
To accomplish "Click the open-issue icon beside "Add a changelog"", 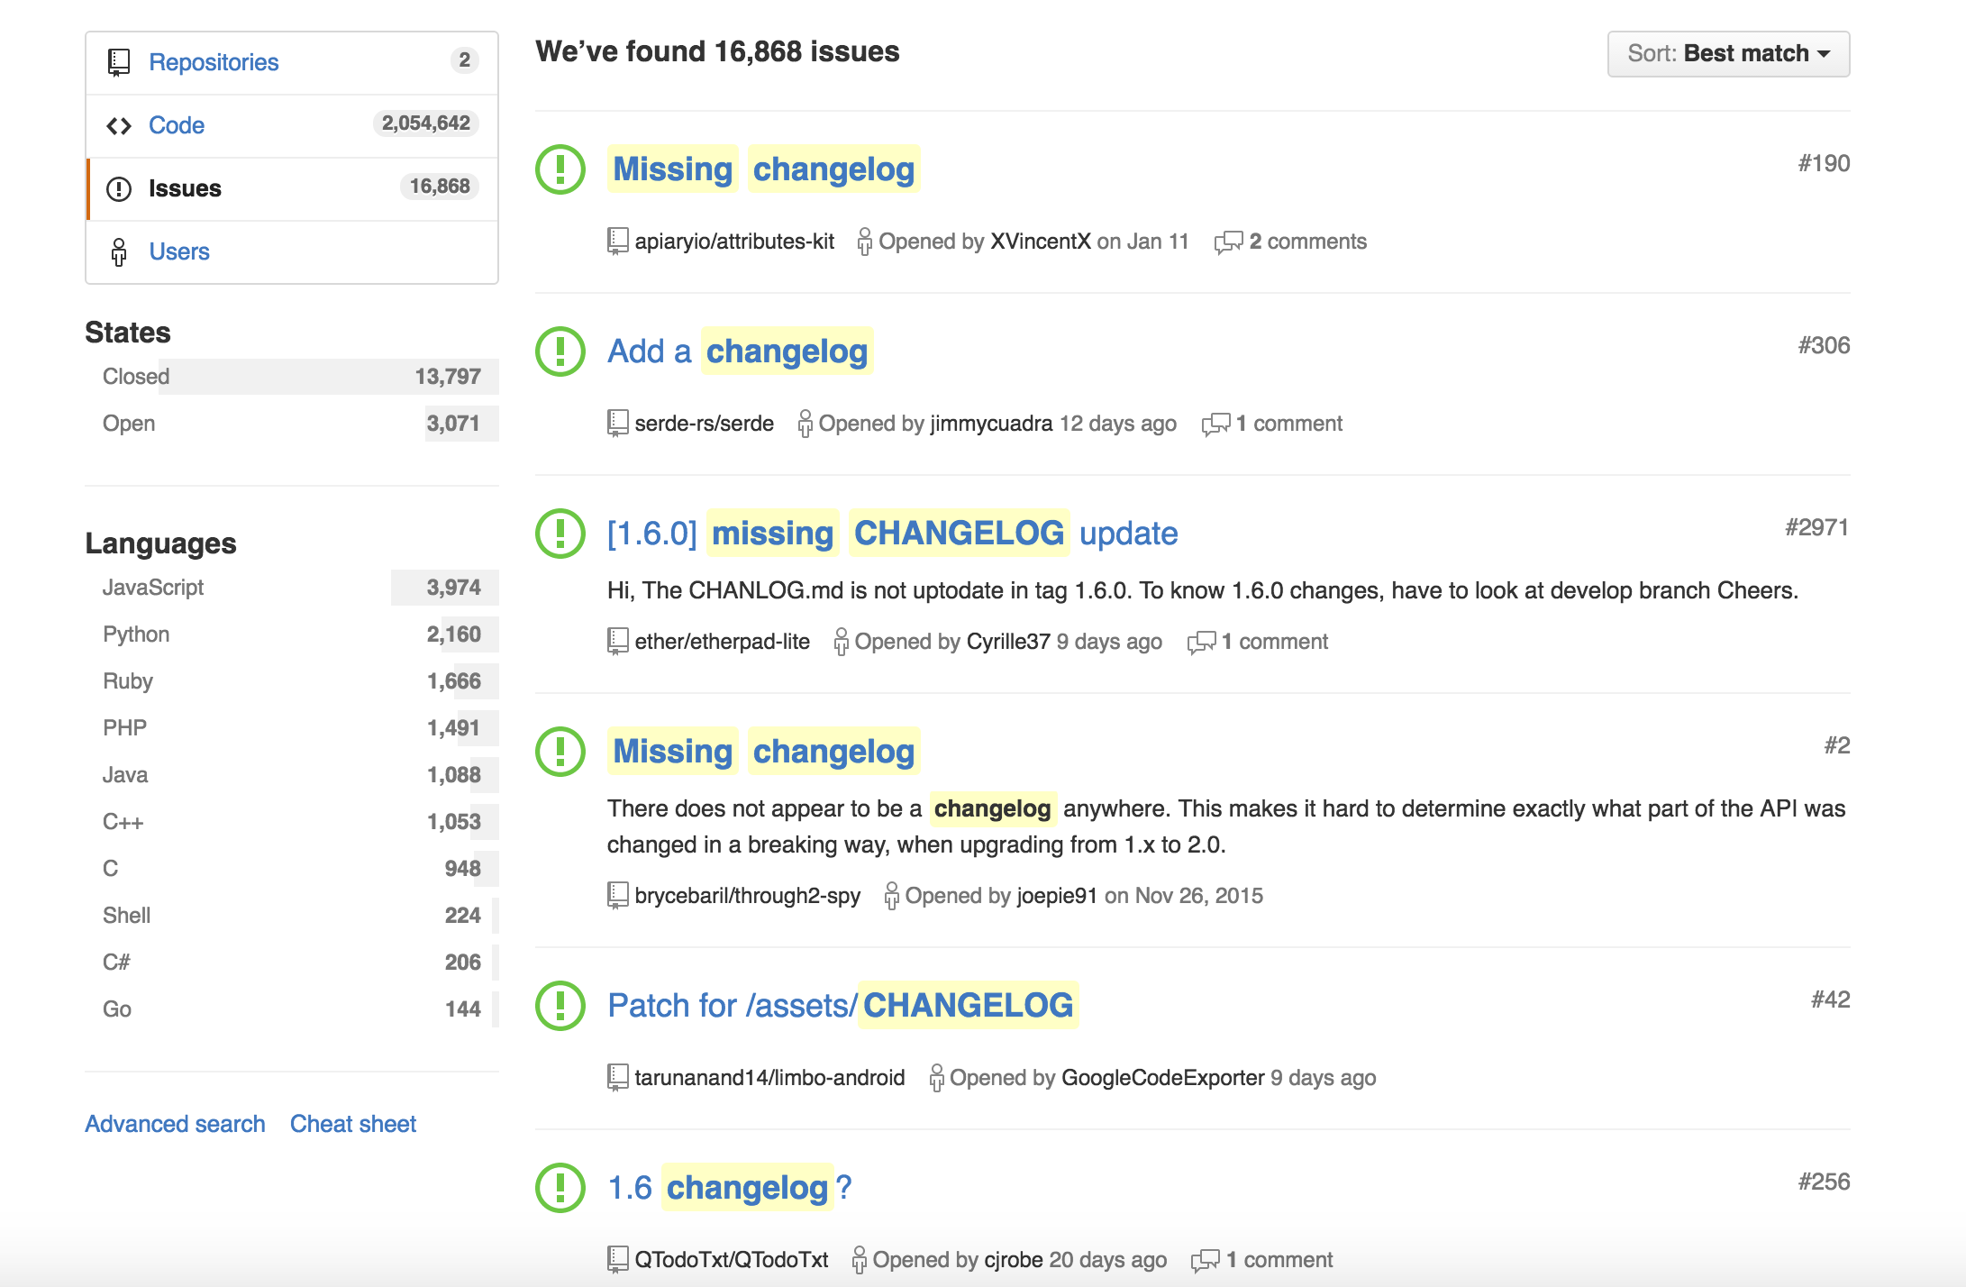I will 560,351.
